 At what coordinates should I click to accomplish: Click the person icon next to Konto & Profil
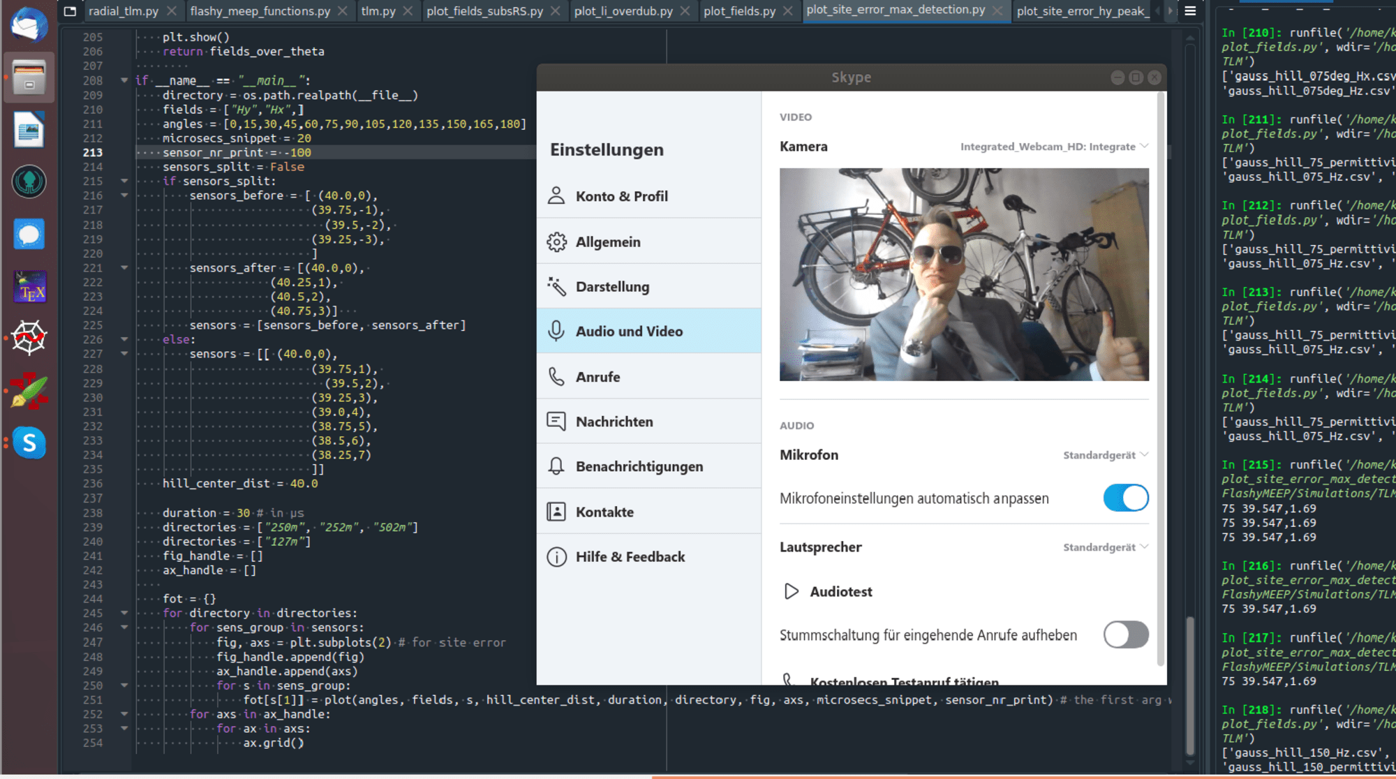pos(556,196)
